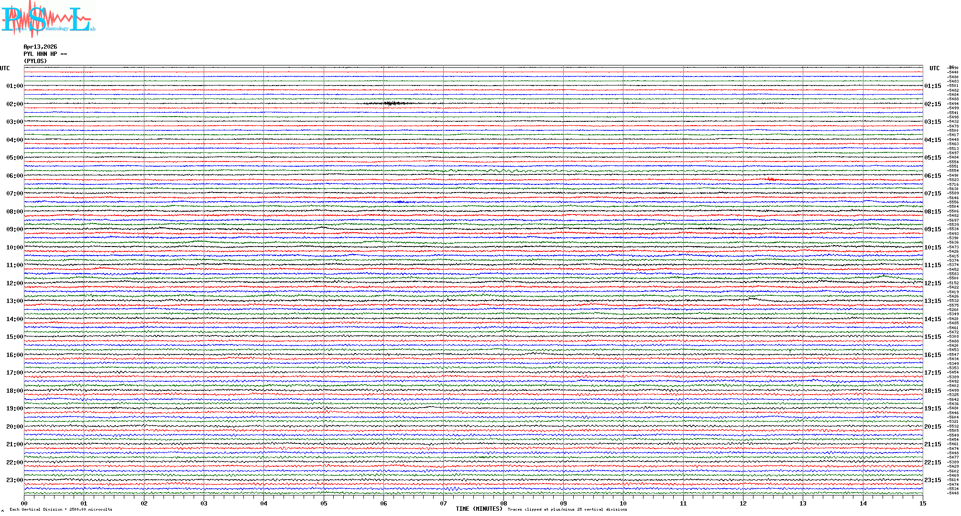
Task: Click the 09:15 time label on right axis
Action: pos(932,229)
